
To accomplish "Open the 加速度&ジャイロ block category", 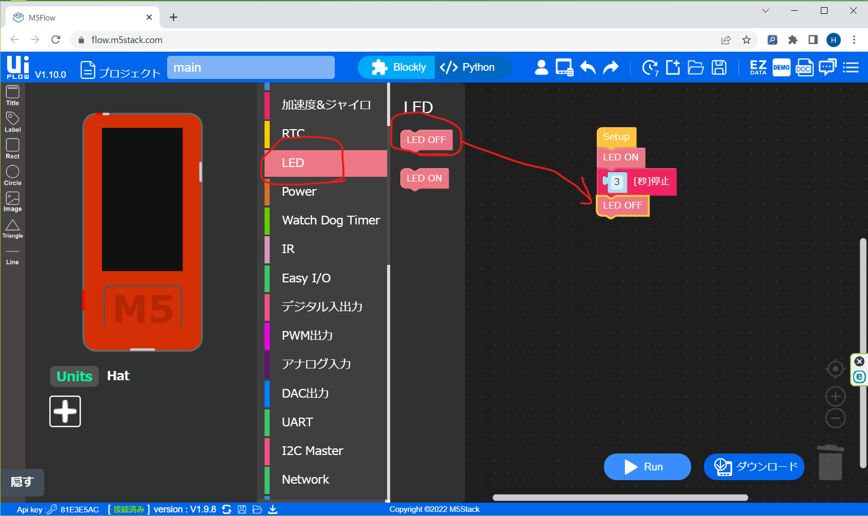I will click(x=326, y=105).
